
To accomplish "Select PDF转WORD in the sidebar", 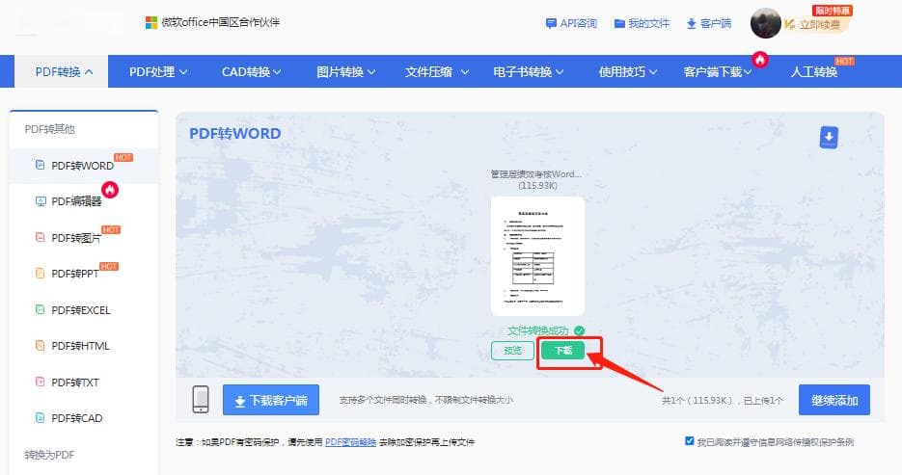I will click(84, 166).
